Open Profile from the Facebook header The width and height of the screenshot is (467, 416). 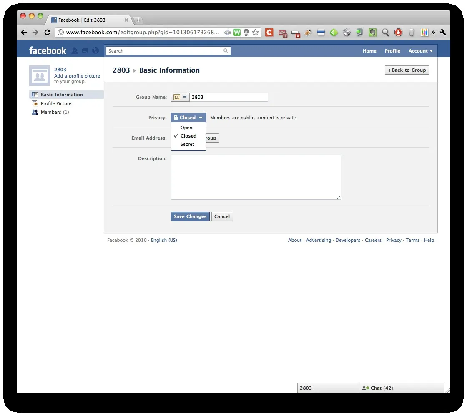click(392, 51)
